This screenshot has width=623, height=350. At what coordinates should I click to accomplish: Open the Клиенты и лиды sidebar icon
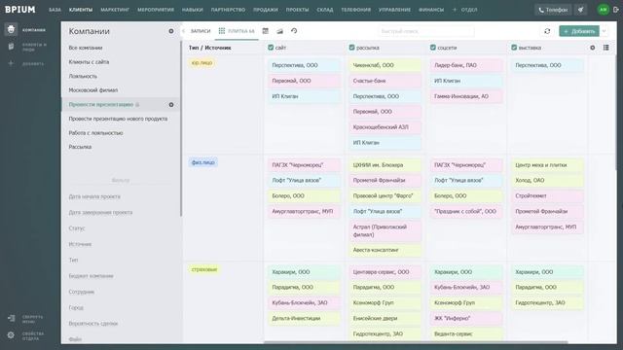pyautogui.click(x=11, y=47)
